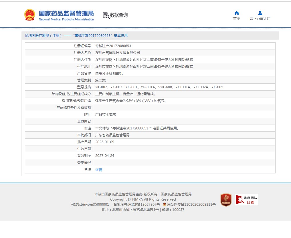This screenshot has width=291, height=238.
Task: Select product name 医用分子筛制氧机
Action: (x=109, y=73)
